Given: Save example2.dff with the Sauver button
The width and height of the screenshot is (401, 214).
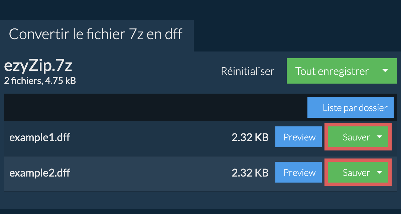Looking at the screenshot, I should pos(356,173).
